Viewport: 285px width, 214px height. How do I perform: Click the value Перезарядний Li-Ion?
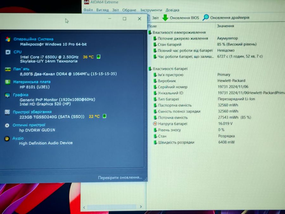[x=236, y=99]
